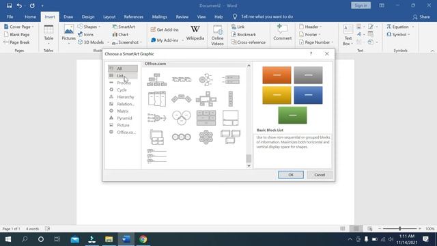The image size is (437, 246).
Task: Click the down arrow on SmartArt list scrollbar
Action: (x=249, y=165)
